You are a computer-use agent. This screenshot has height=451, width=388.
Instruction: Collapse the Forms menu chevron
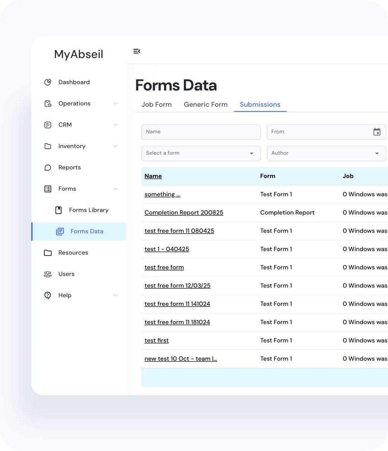pos(115,189)
